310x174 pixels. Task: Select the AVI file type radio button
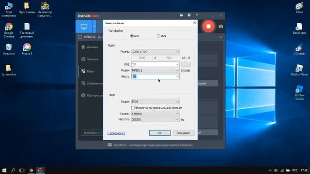coord(132,36)
